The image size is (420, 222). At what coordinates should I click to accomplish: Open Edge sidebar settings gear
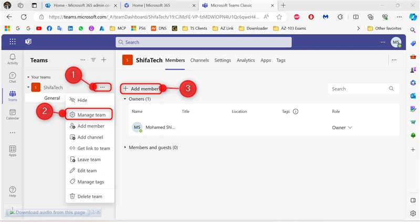[x=413, y=213]
